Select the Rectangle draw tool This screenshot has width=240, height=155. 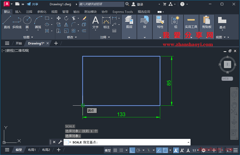click(x=47, y=18)
